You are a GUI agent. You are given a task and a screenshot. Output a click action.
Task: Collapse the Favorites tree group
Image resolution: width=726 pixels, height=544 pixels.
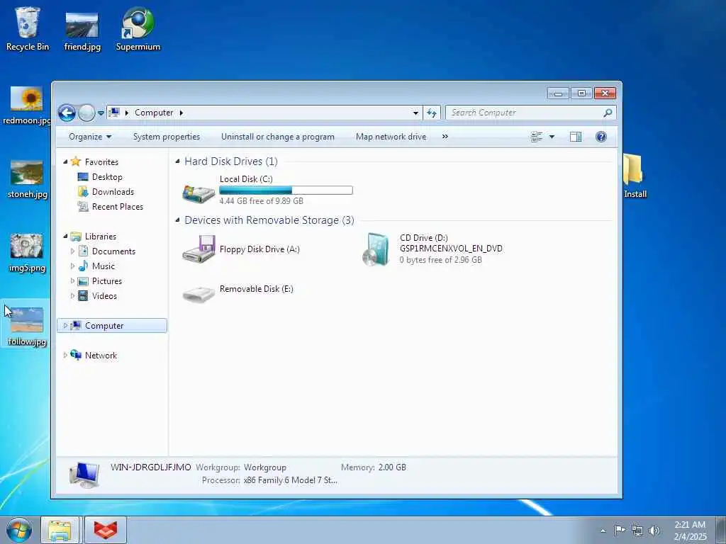click(65, 162)
